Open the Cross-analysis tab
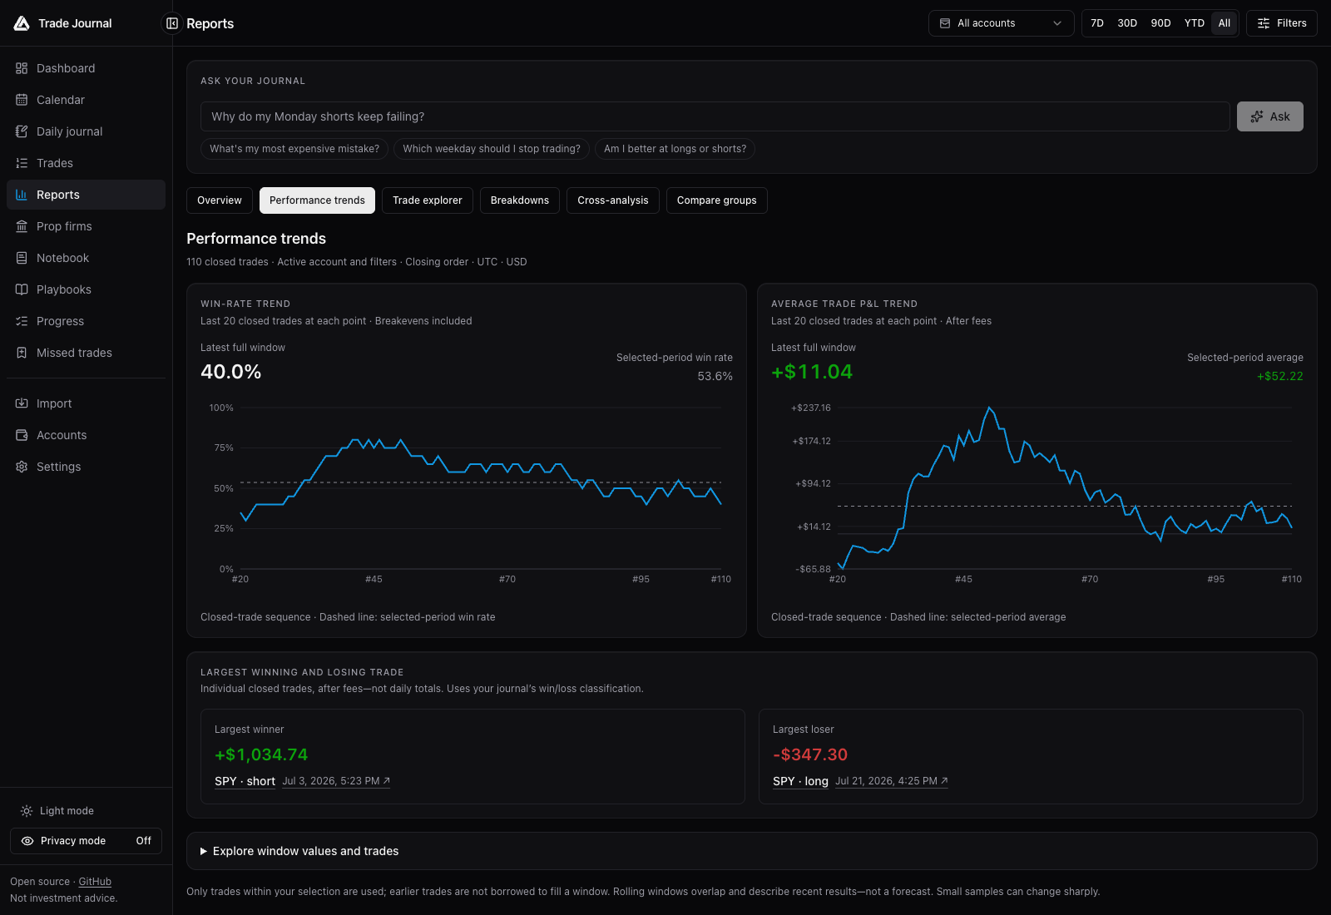 (613, 200)
